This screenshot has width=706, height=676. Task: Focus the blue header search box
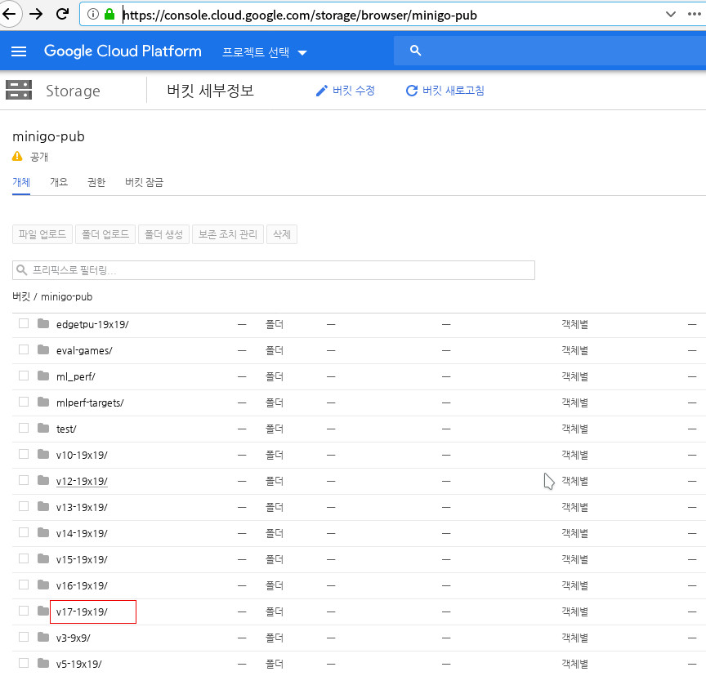(x=550, y=51)
